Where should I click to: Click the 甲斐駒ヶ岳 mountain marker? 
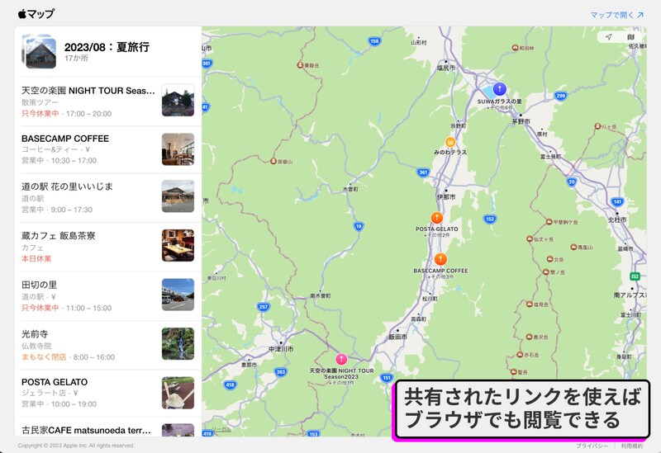[549, 222]
